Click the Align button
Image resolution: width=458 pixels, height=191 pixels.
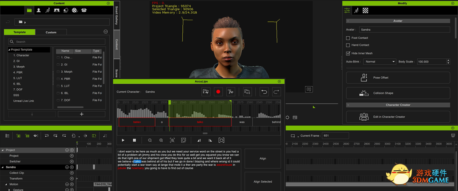(x=263, y=158)
